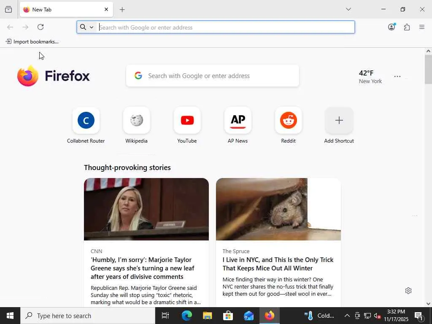Open weather widget three-dot menu
Screen dimensions: 432x324
(x=397, y=76)
